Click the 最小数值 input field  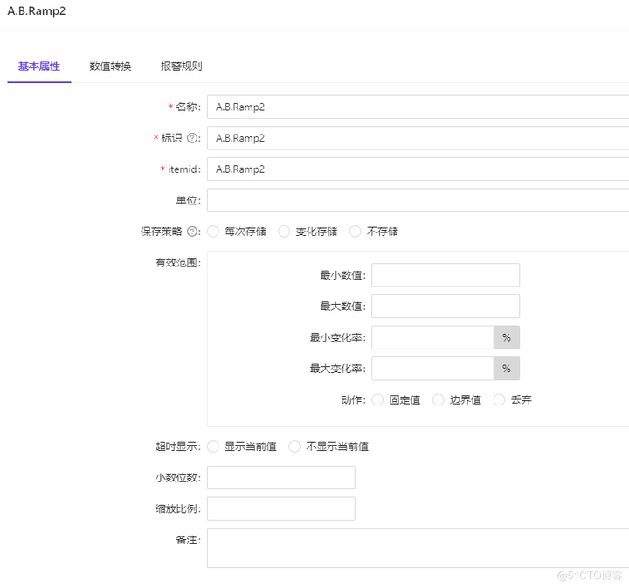446,275
